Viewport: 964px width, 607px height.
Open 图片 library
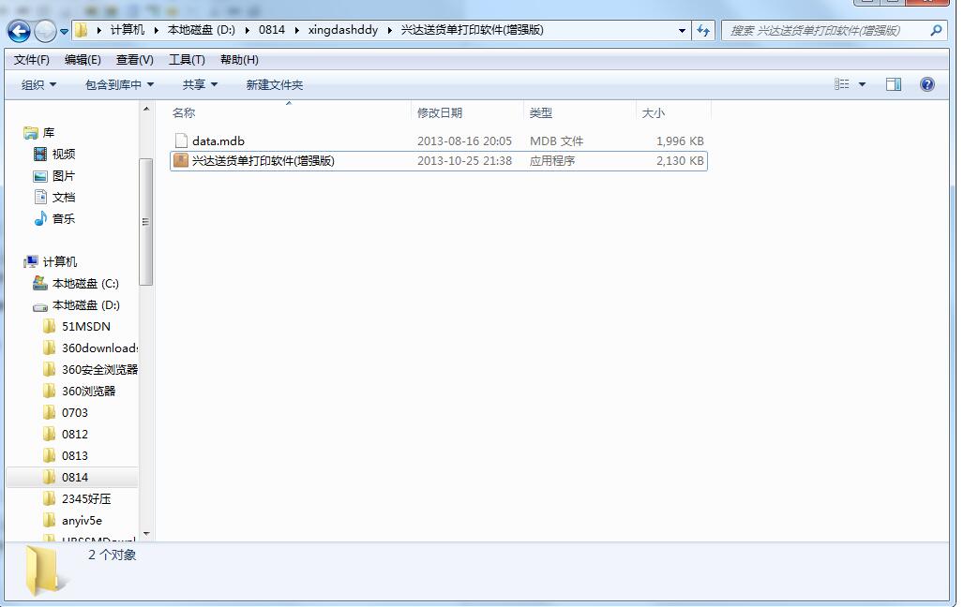pyautogui.click(x=64, y=176)
